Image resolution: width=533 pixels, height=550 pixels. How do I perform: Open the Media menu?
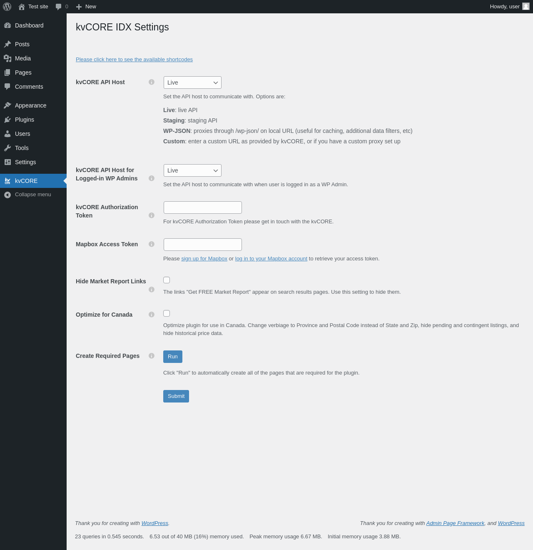pos(33,58)
